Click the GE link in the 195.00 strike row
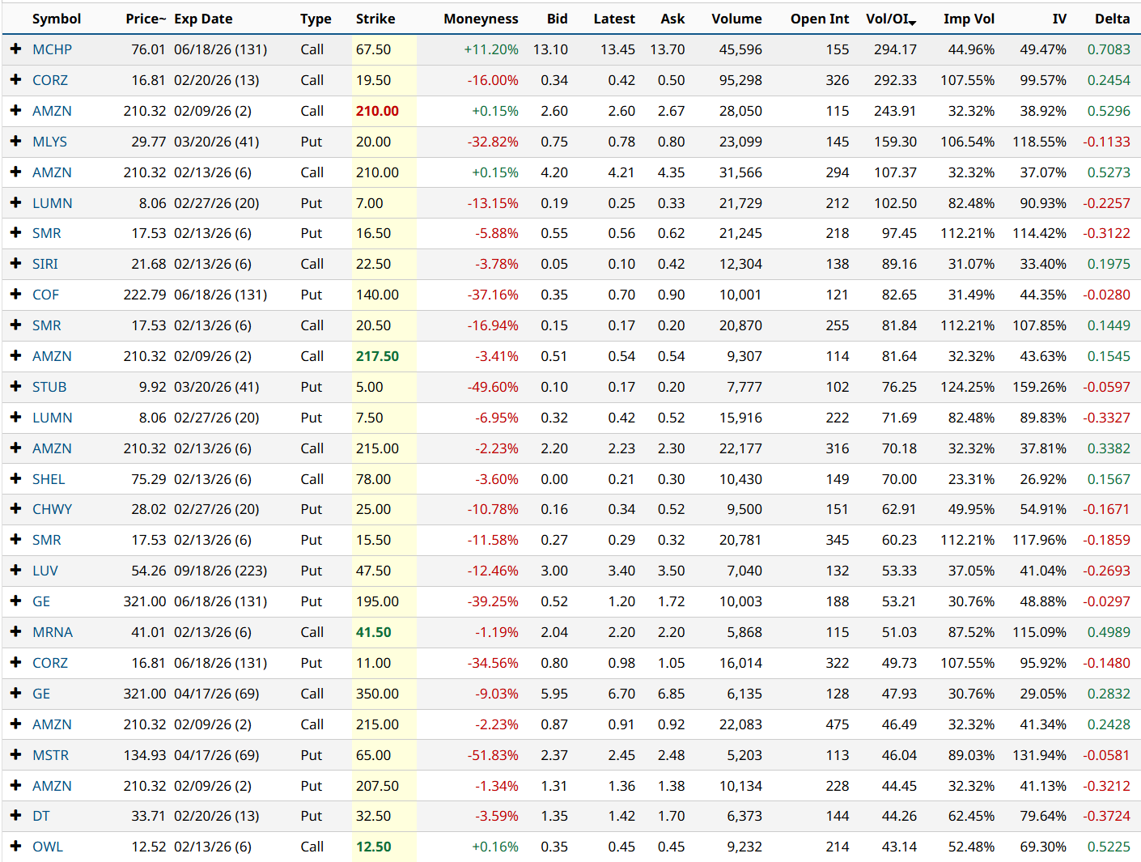This screenshot has height=862, width=1141. pos(41,601)
